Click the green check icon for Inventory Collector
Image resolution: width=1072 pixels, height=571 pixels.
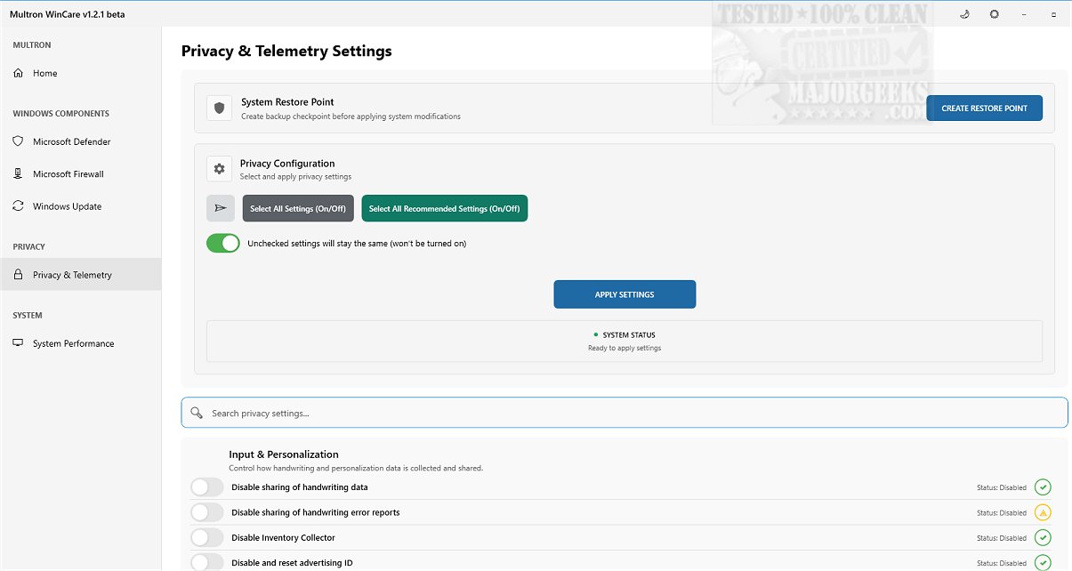tap(1043, 537)
